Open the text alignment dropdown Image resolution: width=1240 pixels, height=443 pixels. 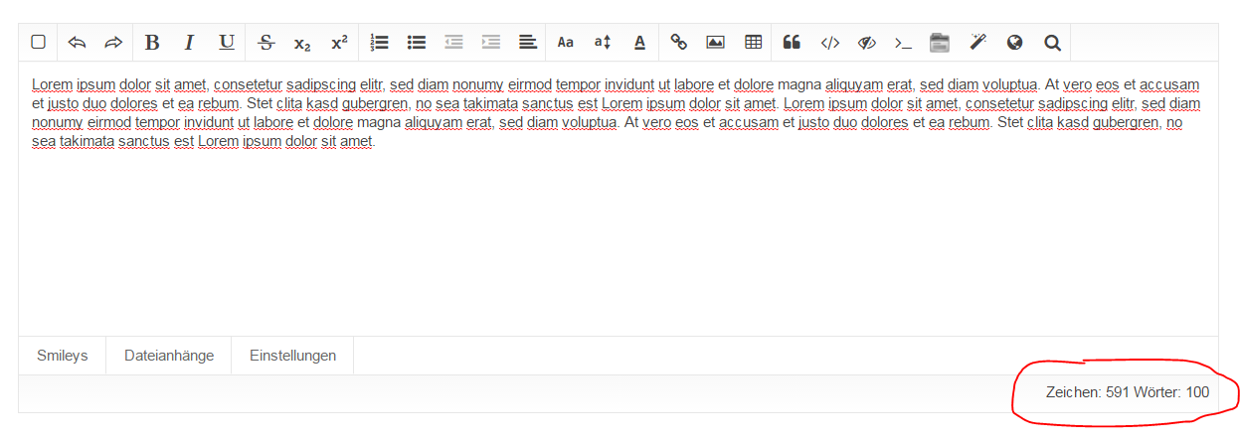click(527, 42)
